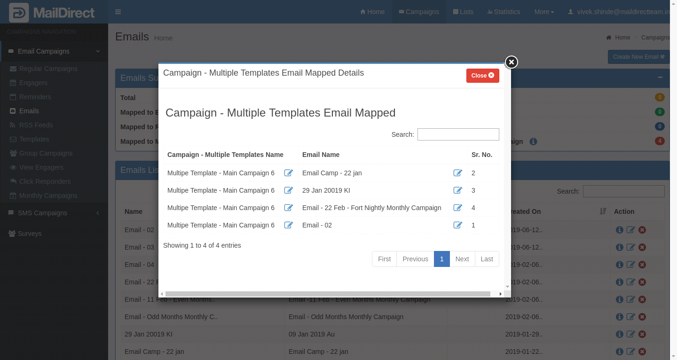Image resolution: width=677 pixels, height=360 pixels.
Task: Go to Lists in top navigation
Action: click(463, 12)
